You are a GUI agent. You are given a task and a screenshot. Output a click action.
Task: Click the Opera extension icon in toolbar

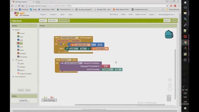coord(171,6)
